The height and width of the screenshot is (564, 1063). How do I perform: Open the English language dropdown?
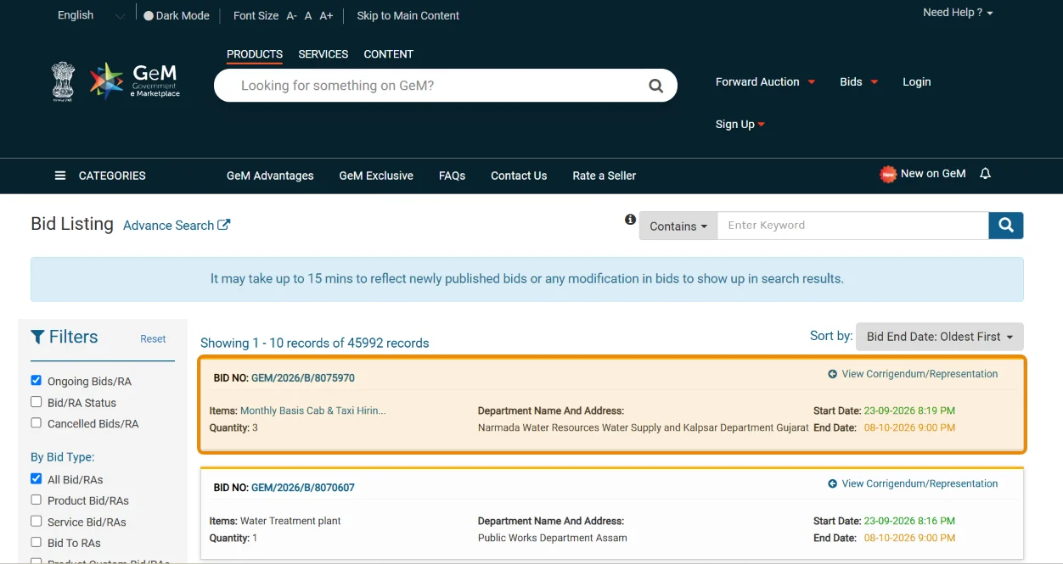pos(91,15)
